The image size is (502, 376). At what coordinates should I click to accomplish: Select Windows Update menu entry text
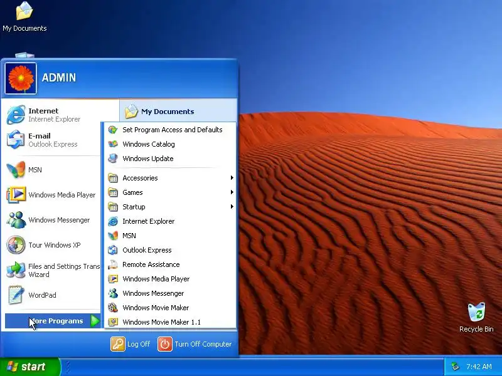pyautogui.click(x=148, y=159)
